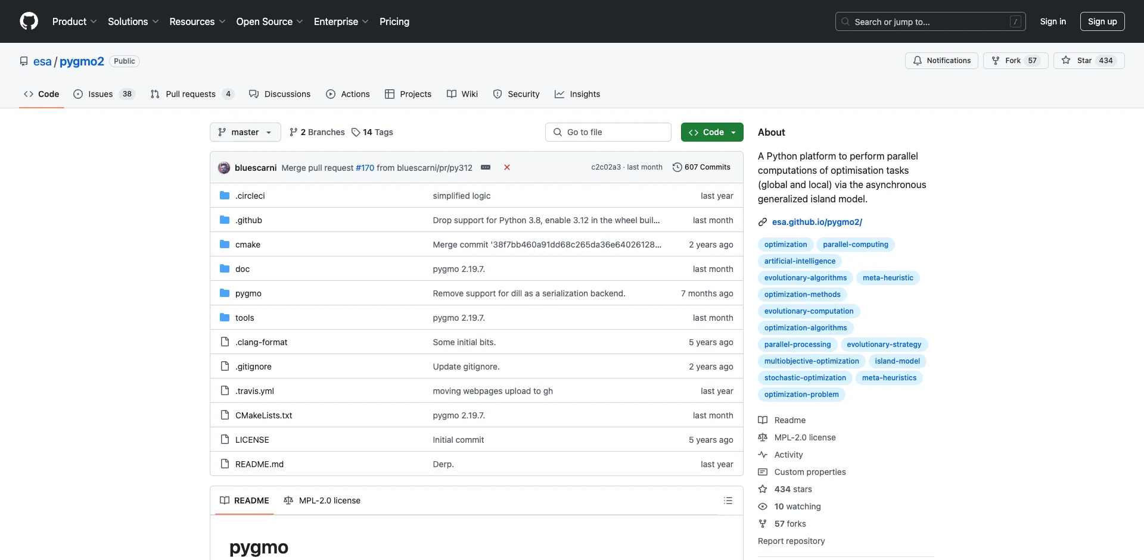This screenshot has width=1144, height=560.
Task: Open the GitHub logo homepage
Action: click(29, 21)
